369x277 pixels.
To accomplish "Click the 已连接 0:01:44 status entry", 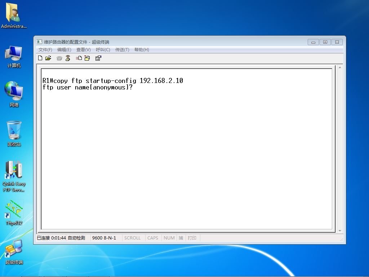I will point(51,238).
